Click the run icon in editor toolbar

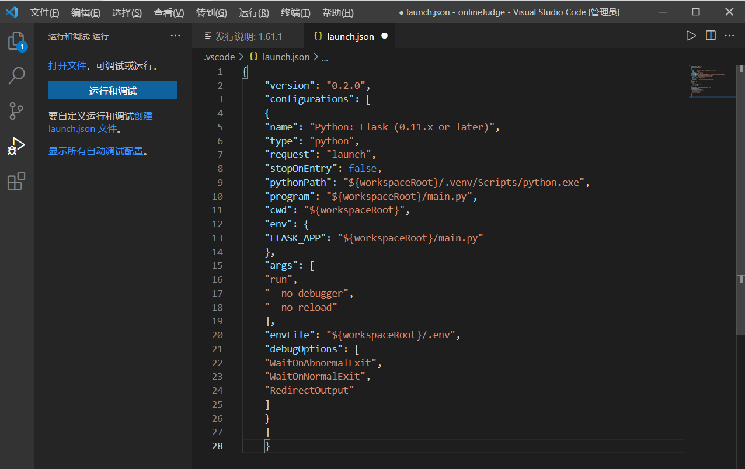pos(691,36)
